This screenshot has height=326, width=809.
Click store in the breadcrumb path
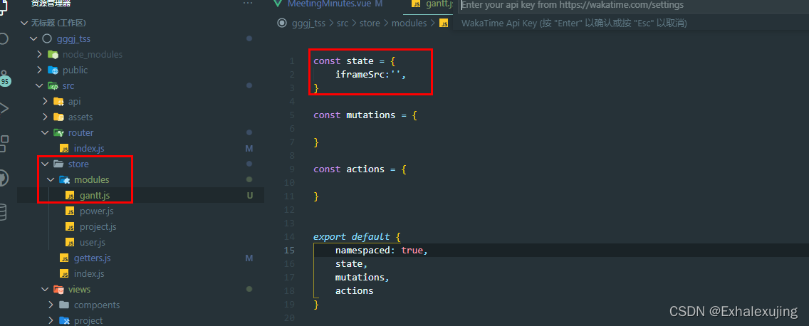point(370,23)
